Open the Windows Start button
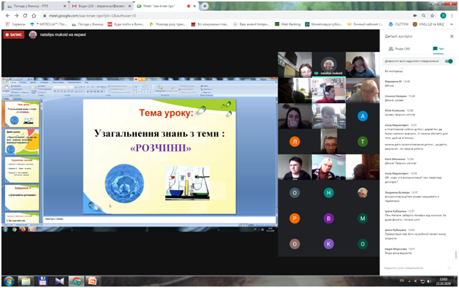 9,281
